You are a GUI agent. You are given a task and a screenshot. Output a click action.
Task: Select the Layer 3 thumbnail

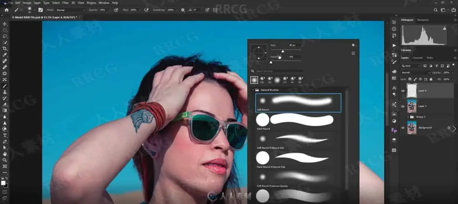[x=412, y=106]
